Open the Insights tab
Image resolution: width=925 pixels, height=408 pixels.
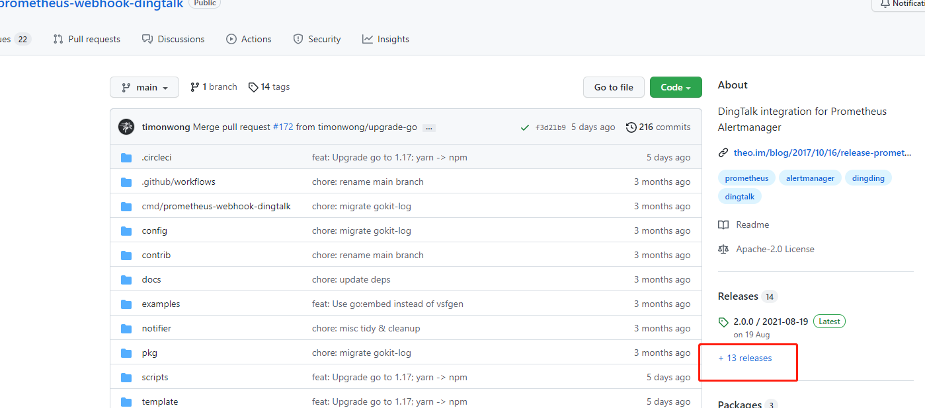click(385, 39)
